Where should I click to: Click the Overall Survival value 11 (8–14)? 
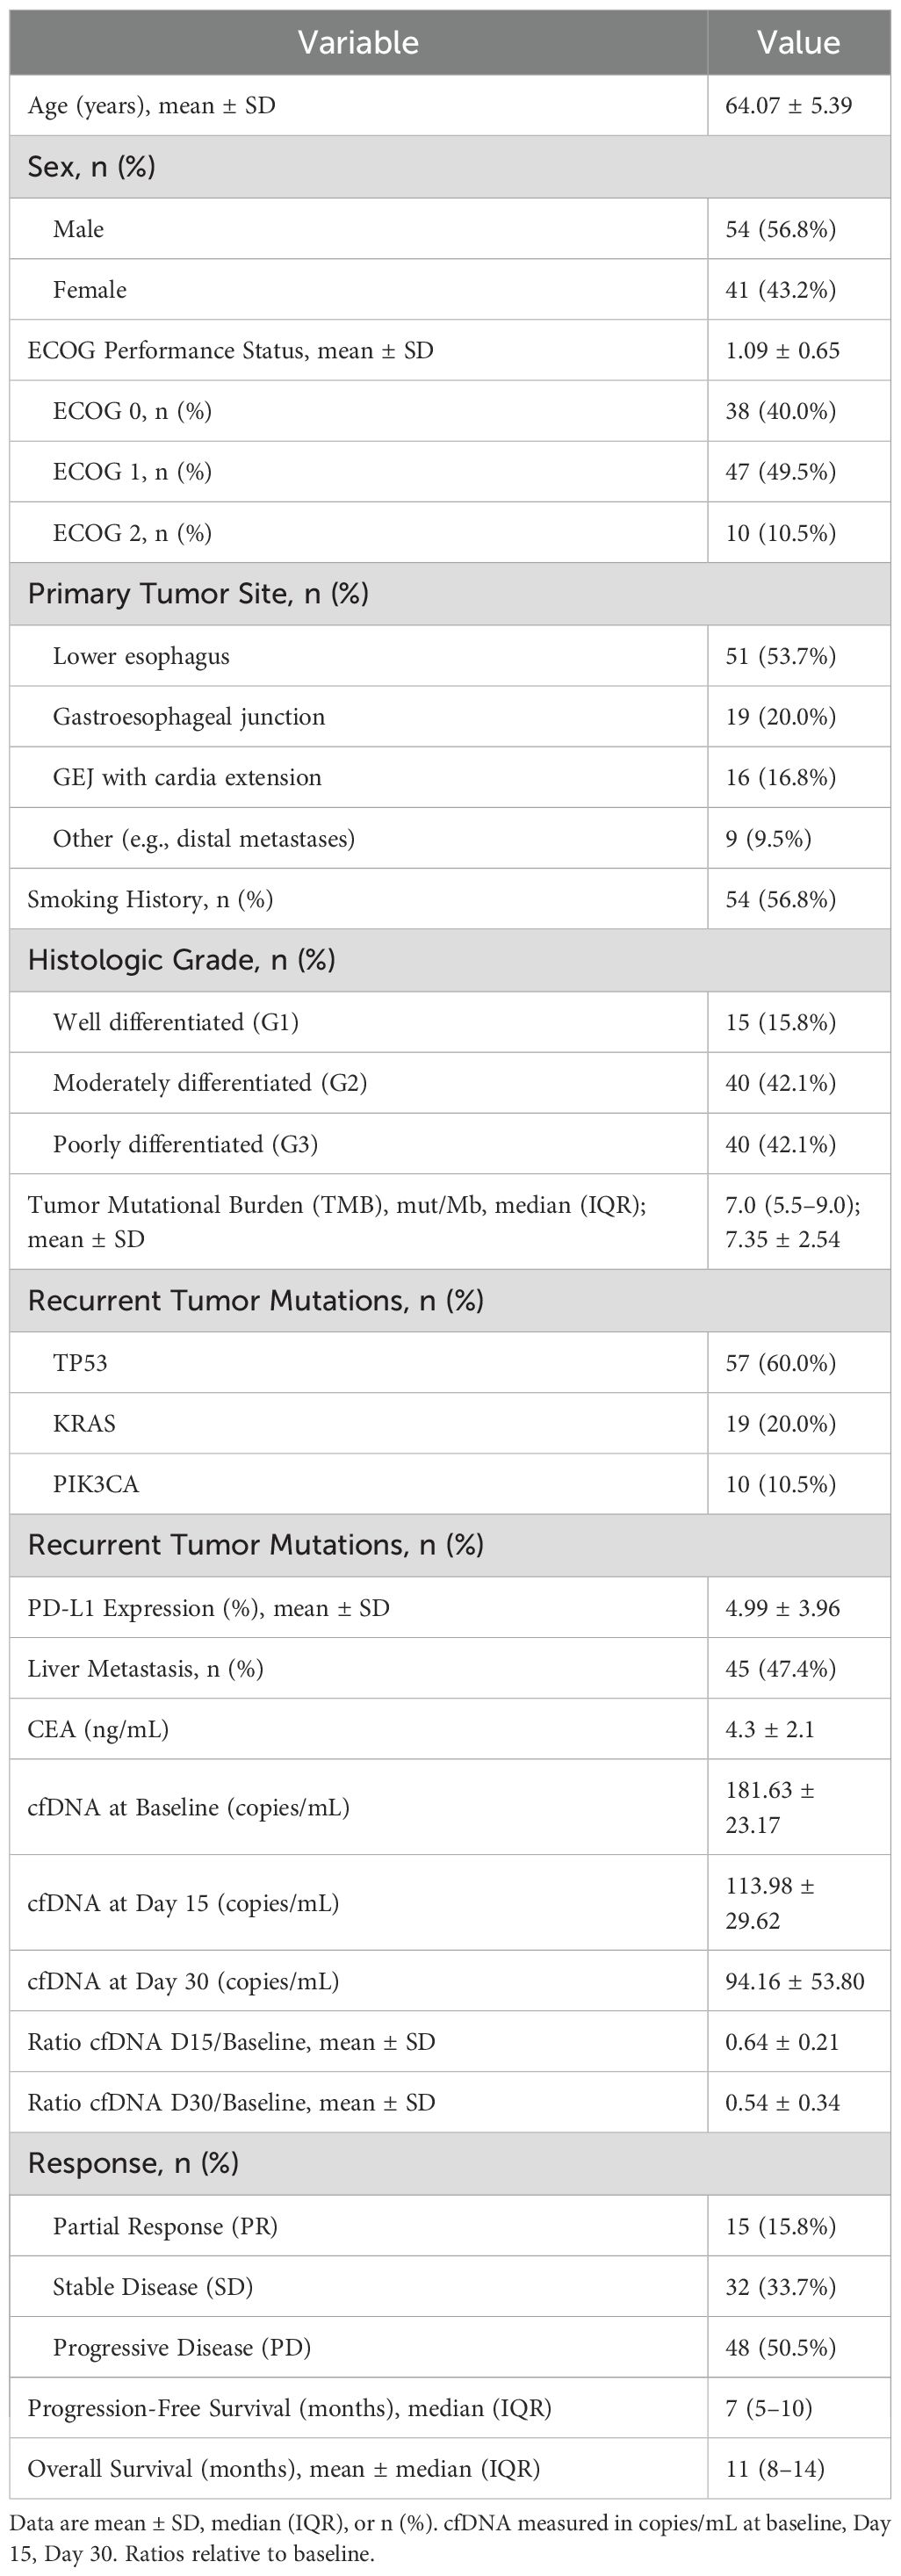tap(775, 2469)
